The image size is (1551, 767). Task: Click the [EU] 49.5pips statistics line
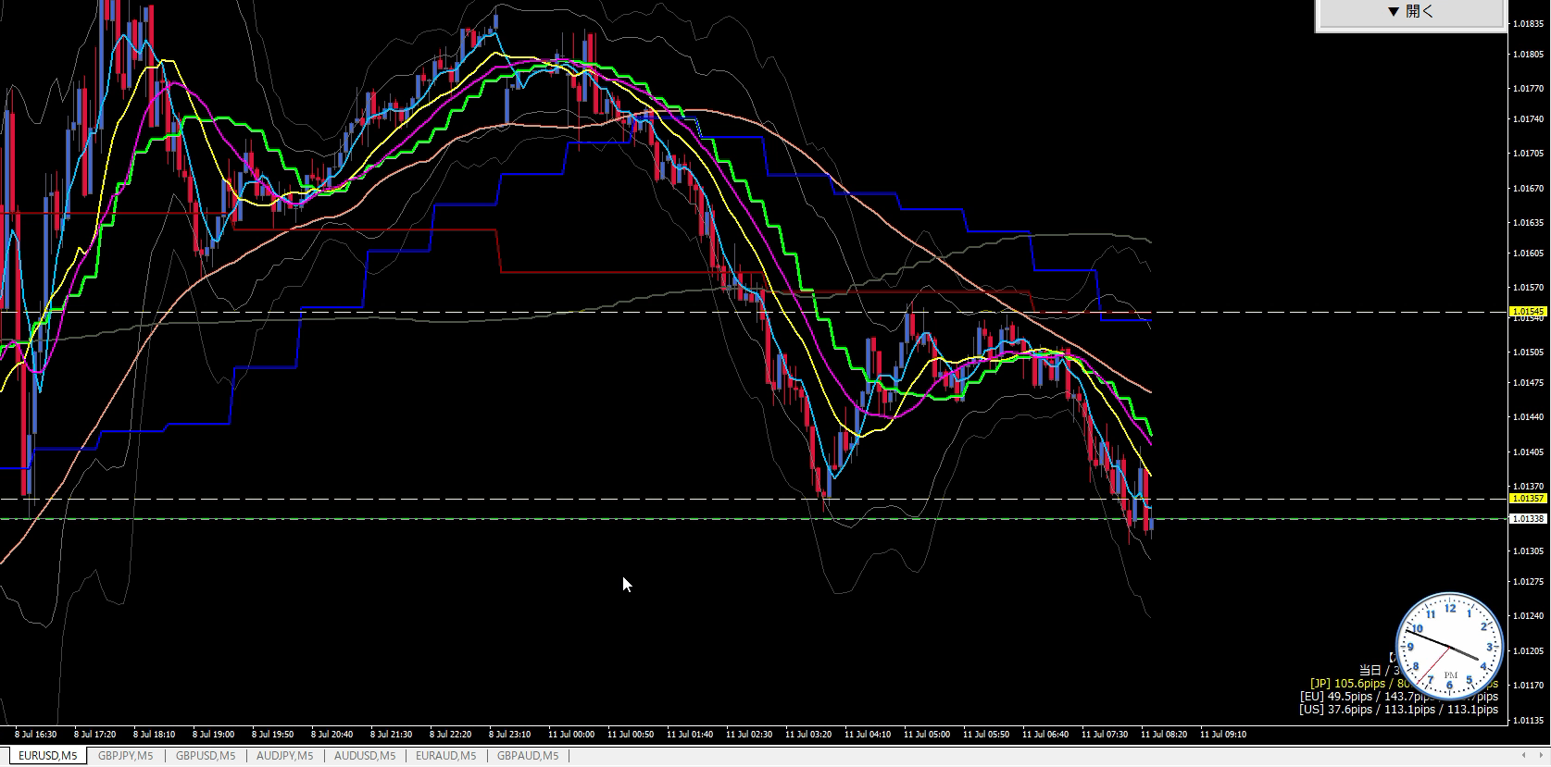(1398, 697)
